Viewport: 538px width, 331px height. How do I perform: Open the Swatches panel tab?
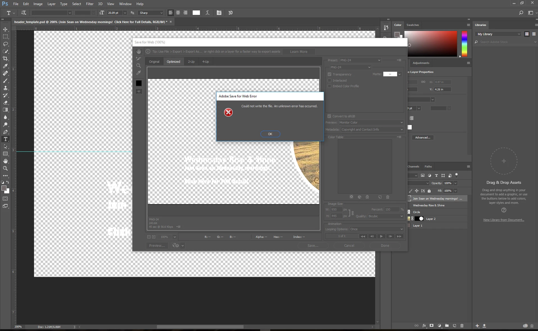[x=413, y=25]
